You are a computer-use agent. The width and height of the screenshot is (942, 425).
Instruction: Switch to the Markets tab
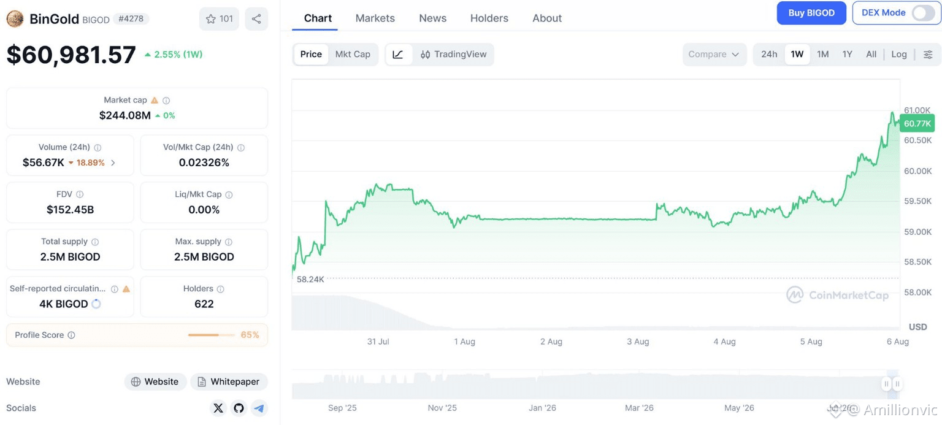(375, 18)
